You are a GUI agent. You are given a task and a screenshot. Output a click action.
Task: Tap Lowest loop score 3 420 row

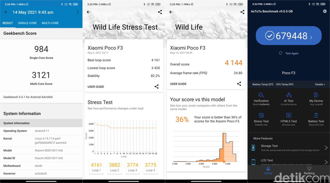pyautogui.click(x=124, y=68)
